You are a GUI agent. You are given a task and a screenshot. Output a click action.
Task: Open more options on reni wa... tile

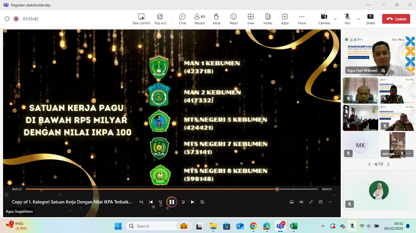[409, 154]
